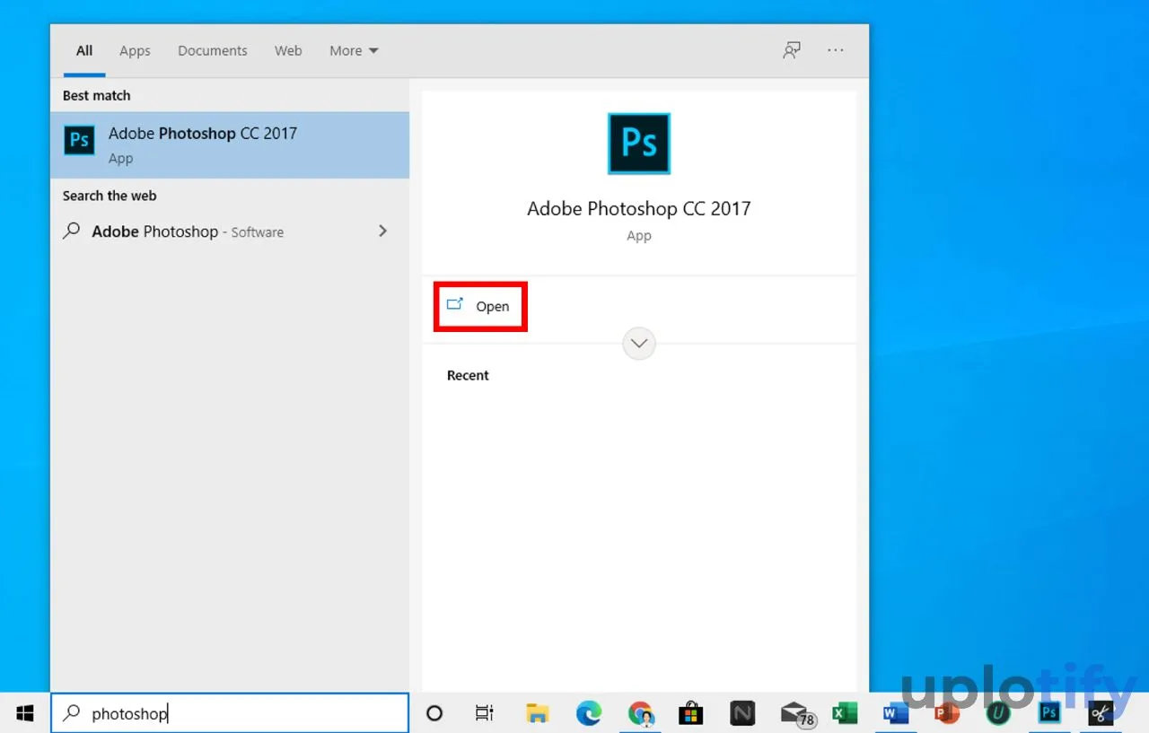Open the Mail app with 78 badge
1149x733 pixels.
pos(795,713)
